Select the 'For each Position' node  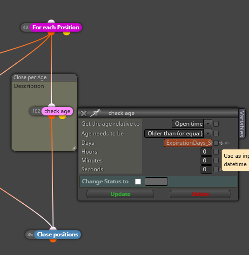(56, 27)
